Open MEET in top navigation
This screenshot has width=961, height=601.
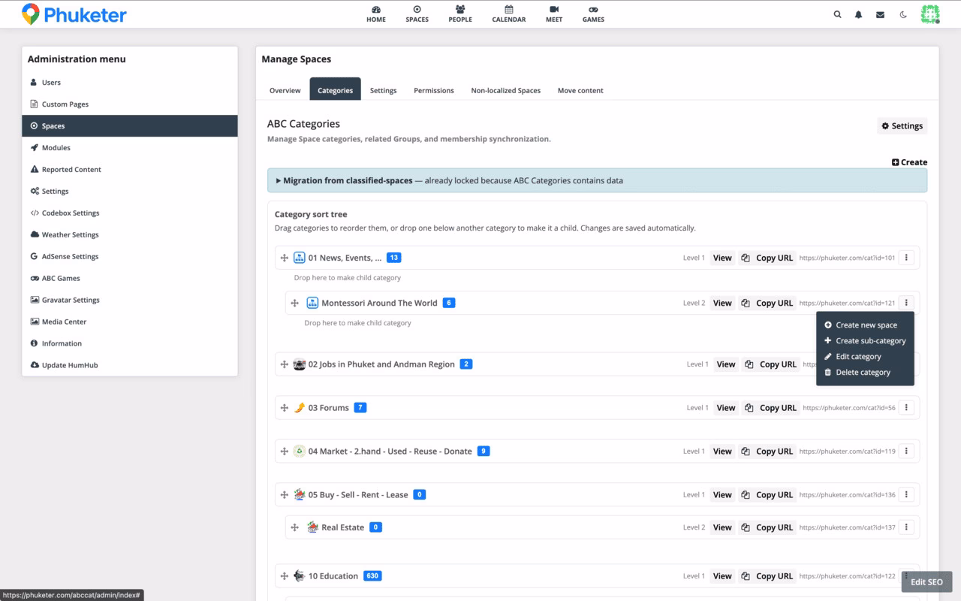click(x=554, y=14)
